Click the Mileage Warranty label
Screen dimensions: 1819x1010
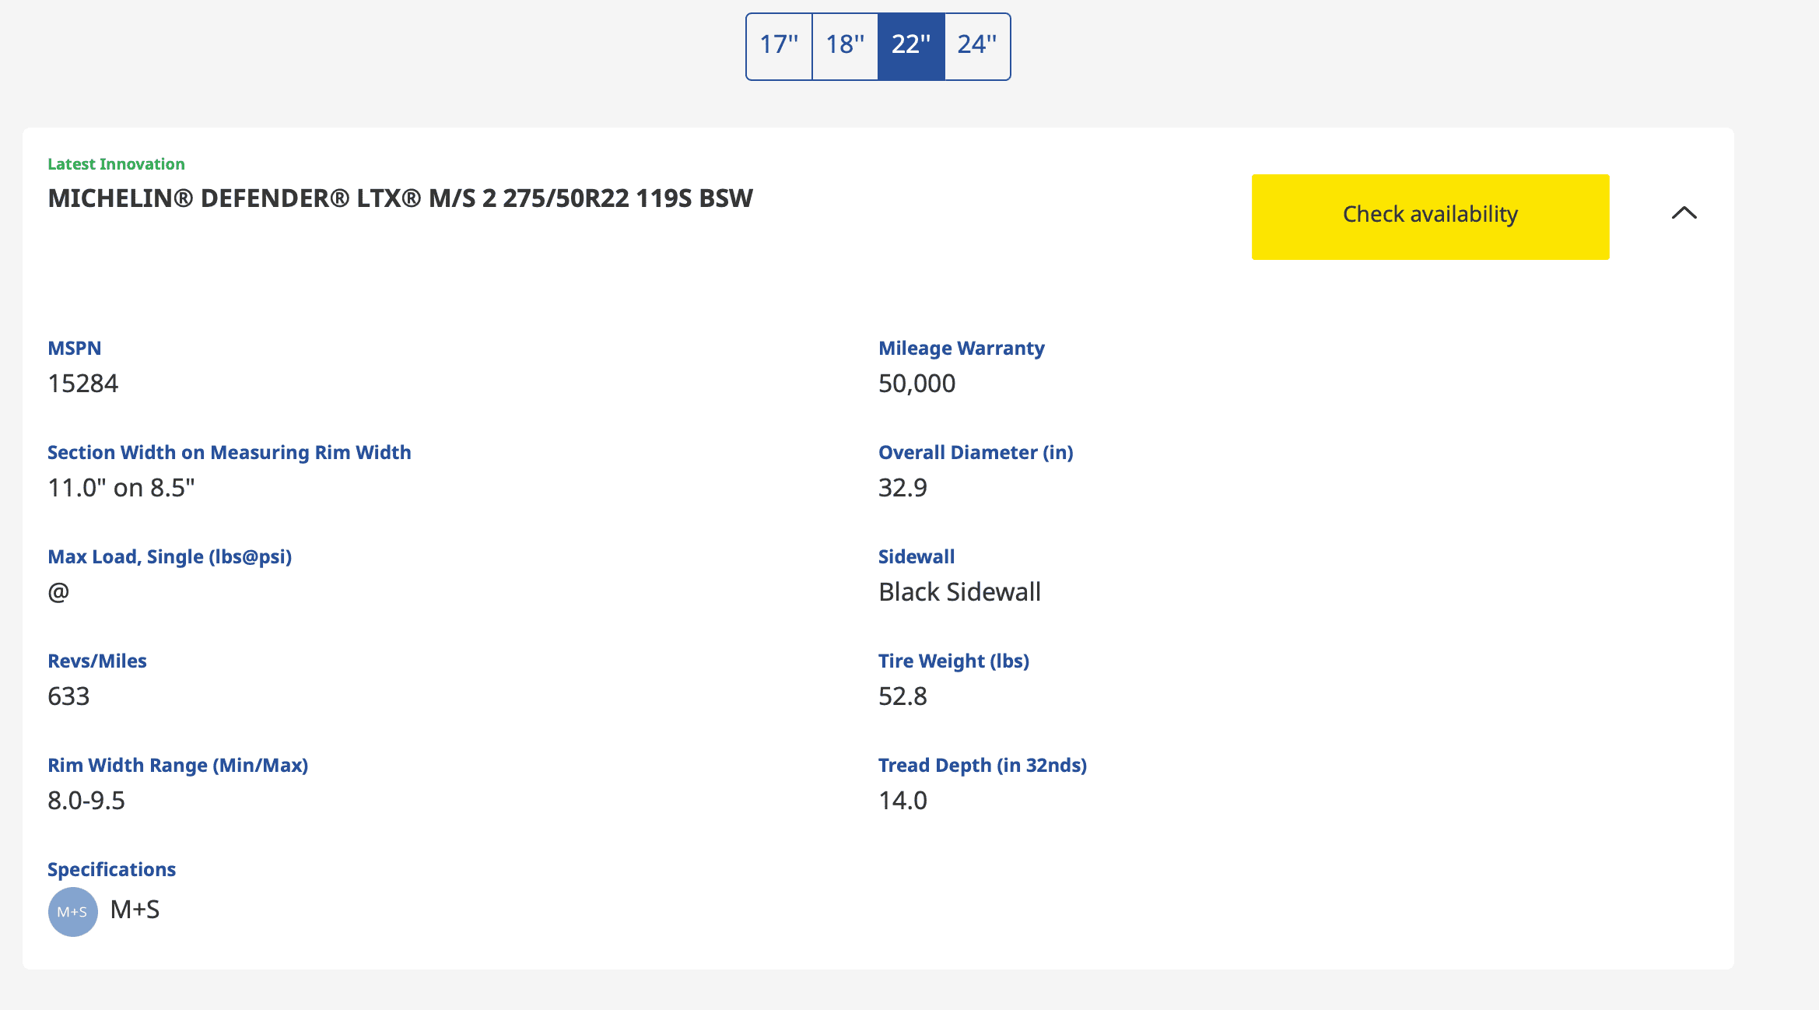(961, 349)
